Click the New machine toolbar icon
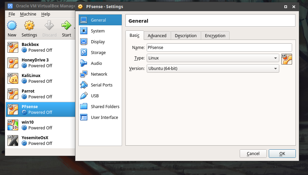Screen dimensions: 308x175 pos(12,25)
